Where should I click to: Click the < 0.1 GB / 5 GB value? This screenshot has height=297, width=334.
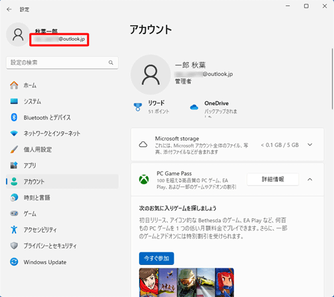pos(280,145)
